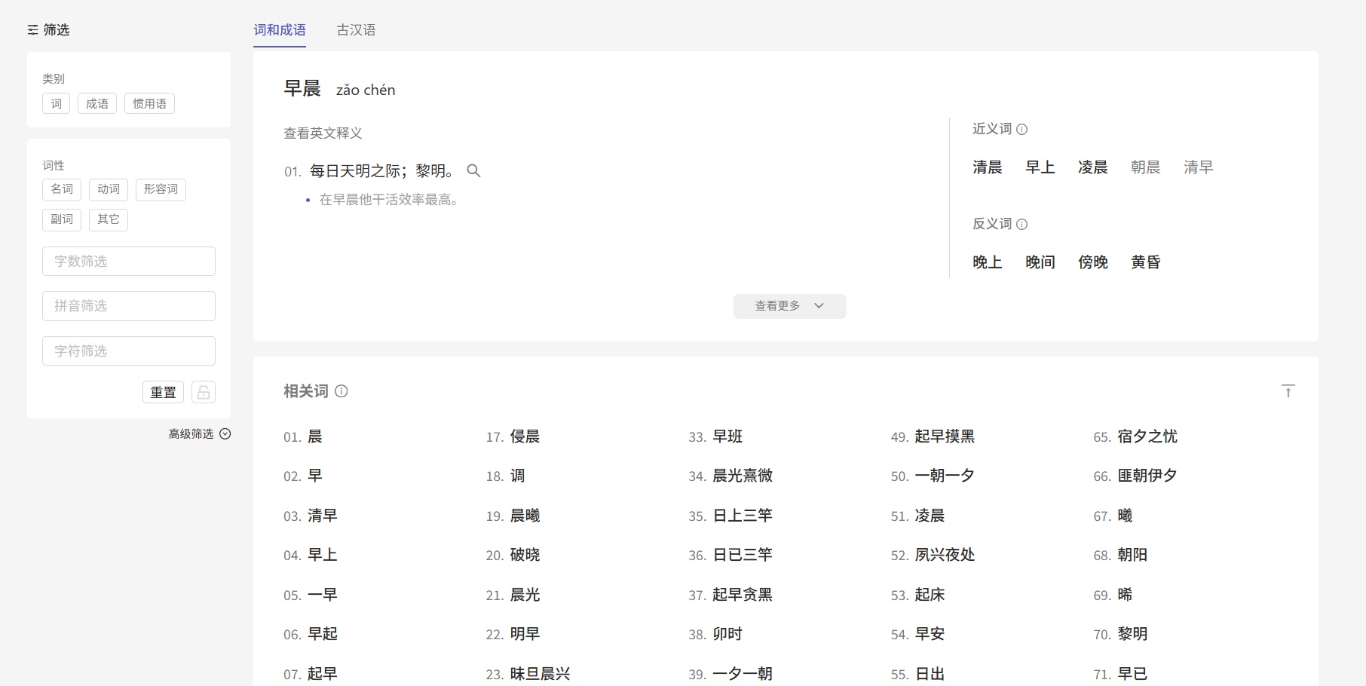Viewport: 1366px width, 686px height.
Task: Toggle the 惯用语 category filter
Action: (149, 103)
